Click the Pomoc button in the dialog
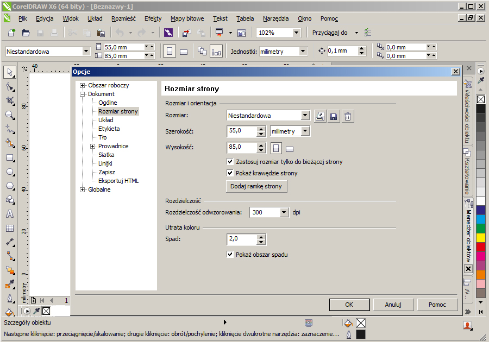 coord(437,305)
